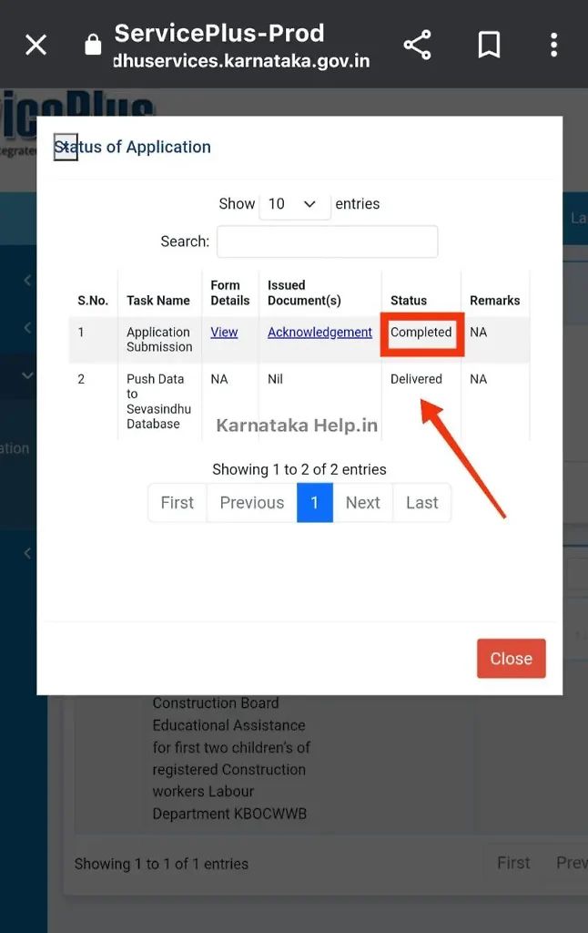Select the Status of Application heading
Screen dimensions: 588x933
[133, 147]
